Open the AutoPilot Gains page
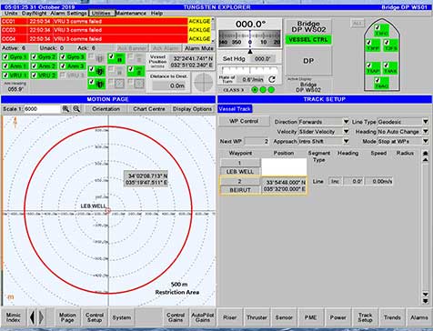 click(203, 317)
